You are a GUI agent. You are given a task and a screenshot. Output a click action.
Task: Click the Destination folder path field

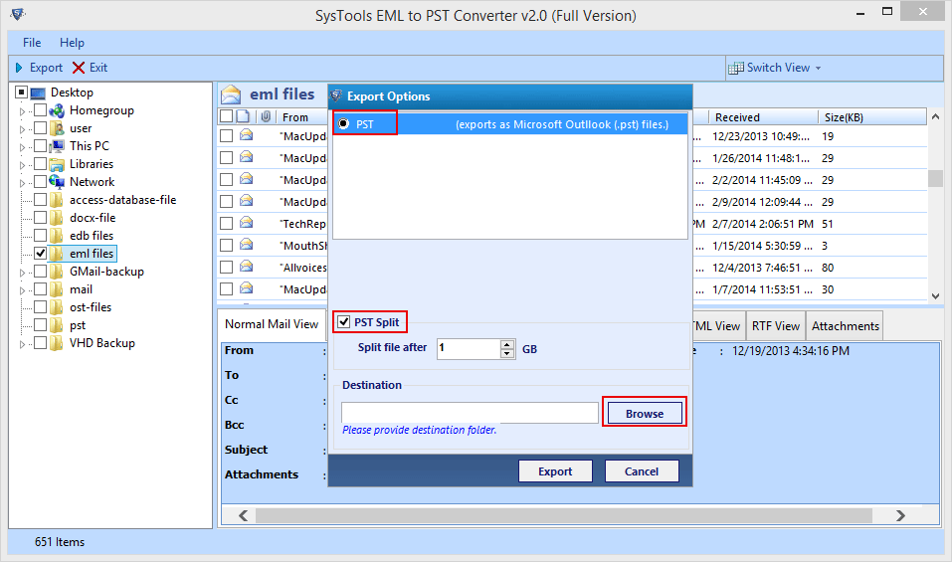click(x=470, y=413)
